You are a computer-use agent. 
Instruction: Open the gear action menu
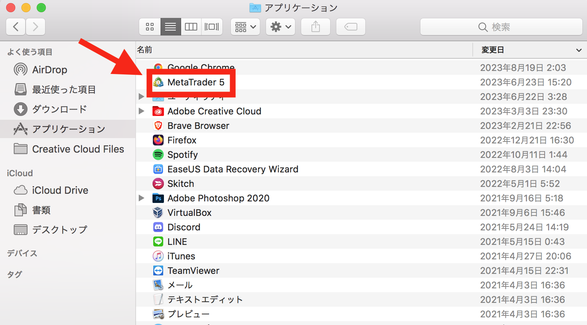[281, 27]
